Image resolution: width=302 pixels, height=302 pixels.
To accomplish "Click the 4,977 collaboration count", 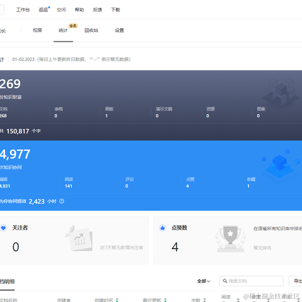I will [15, 154].
